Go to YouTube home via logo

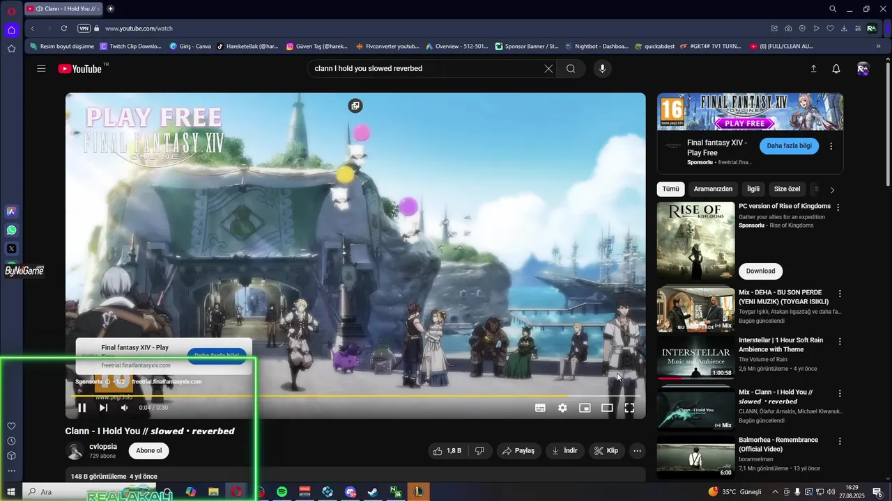tap(80, 69)
